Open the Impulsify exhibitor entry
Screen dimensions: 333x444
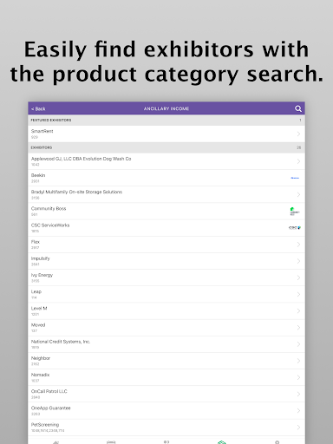point(166,261)
